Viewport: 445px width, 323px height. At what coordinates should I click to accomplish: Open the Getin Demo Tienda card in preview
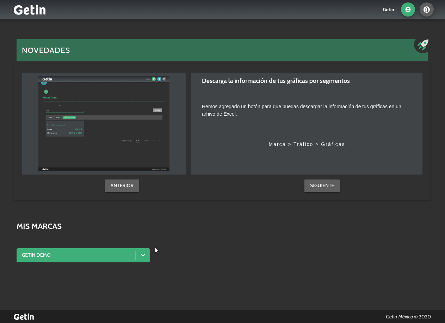click(x=65, y=129)
